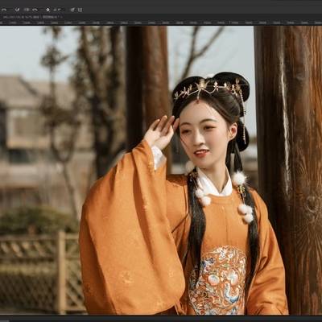Select the open document tab
The height and width of the screenshot is (322, 322).
[x=31, y=17]
